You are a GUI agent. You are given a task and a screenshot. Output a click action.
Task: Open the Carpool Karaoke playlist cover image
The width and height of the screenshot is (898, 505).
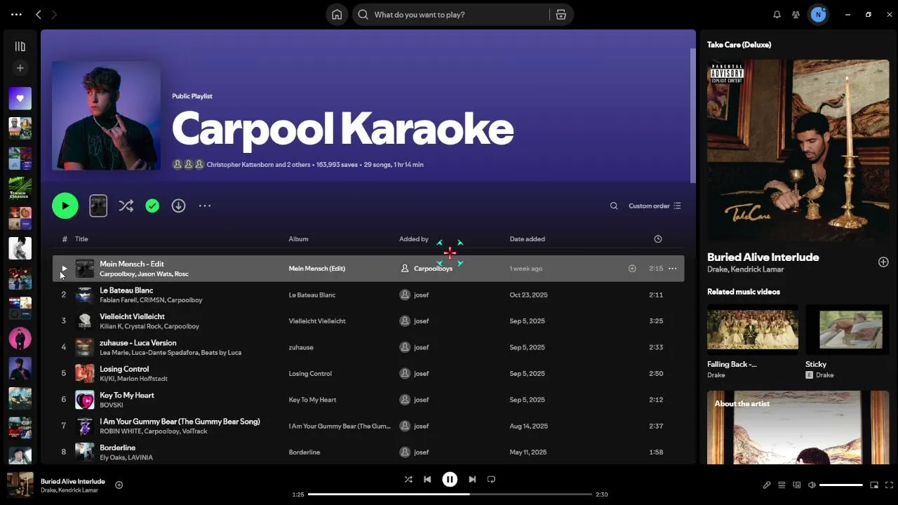click(106, 116)
